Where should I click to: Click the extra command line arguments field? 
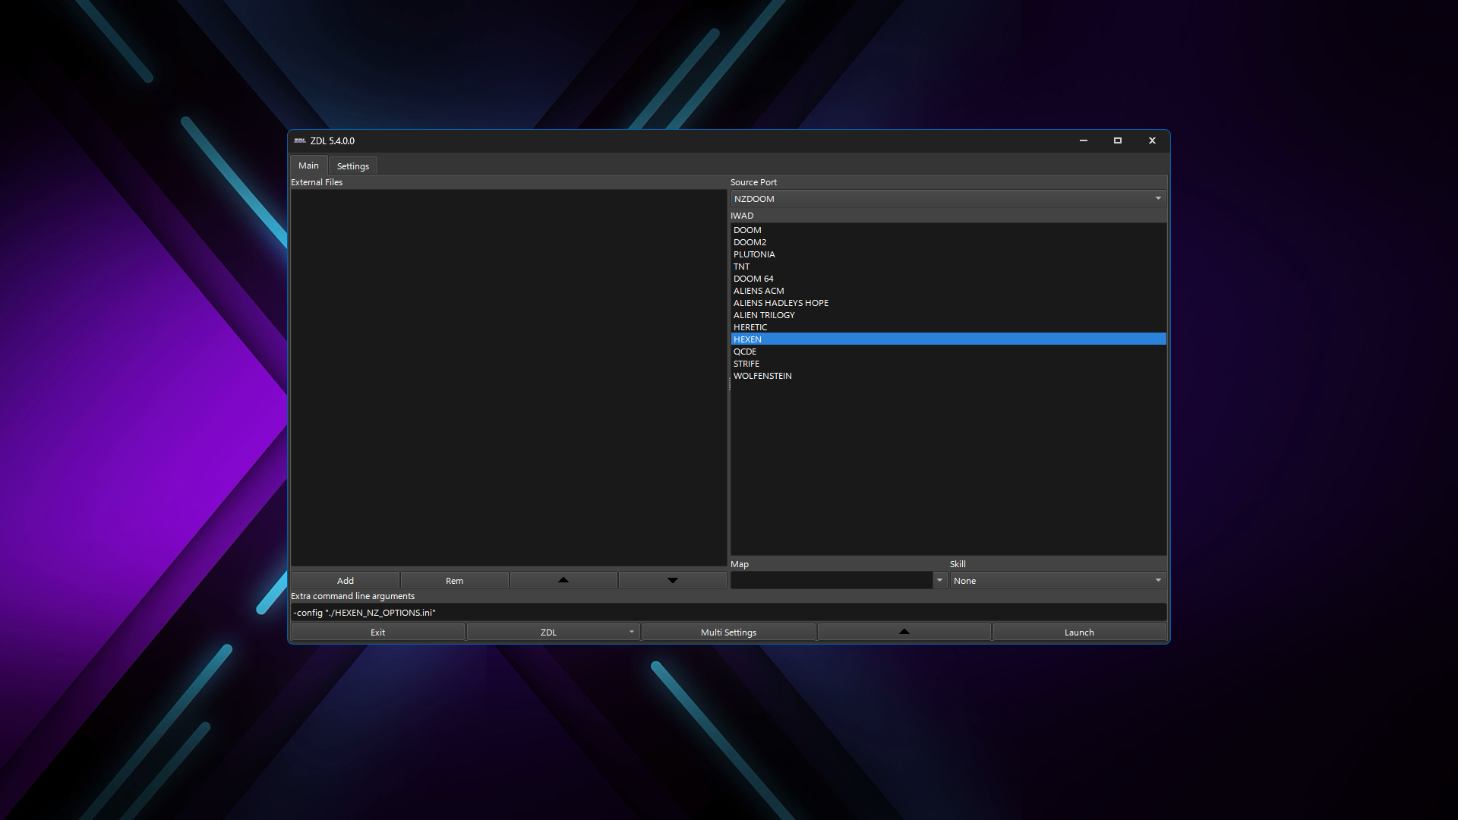click(727, 612)
